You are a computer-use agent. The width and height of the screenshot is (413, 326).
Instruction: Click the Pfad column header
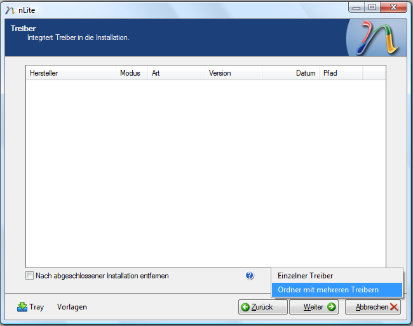tap(341, 73)
